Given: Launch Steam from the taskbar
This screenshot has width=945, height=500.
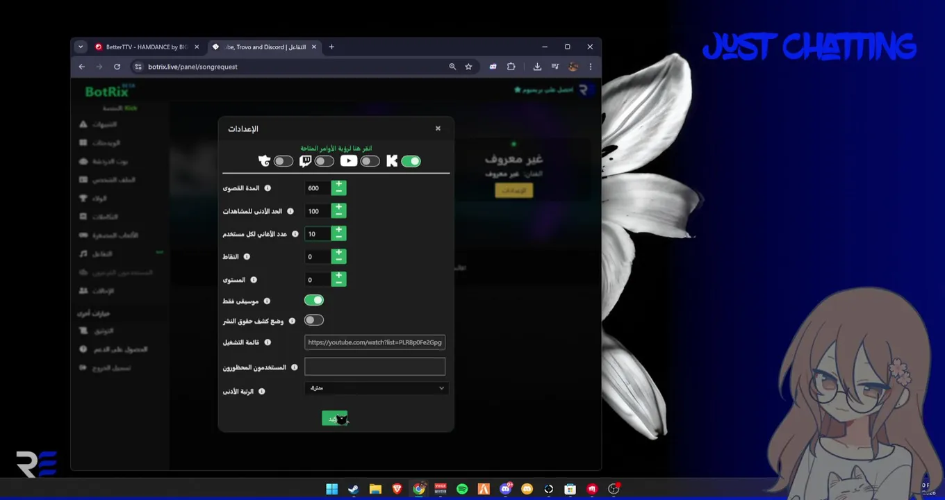Looking at the screenshot, I should coord(354,489).
